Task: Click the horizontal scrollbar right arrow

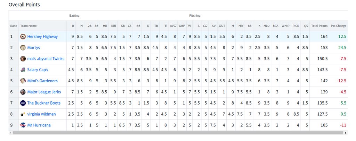Action: click(346, 133)
